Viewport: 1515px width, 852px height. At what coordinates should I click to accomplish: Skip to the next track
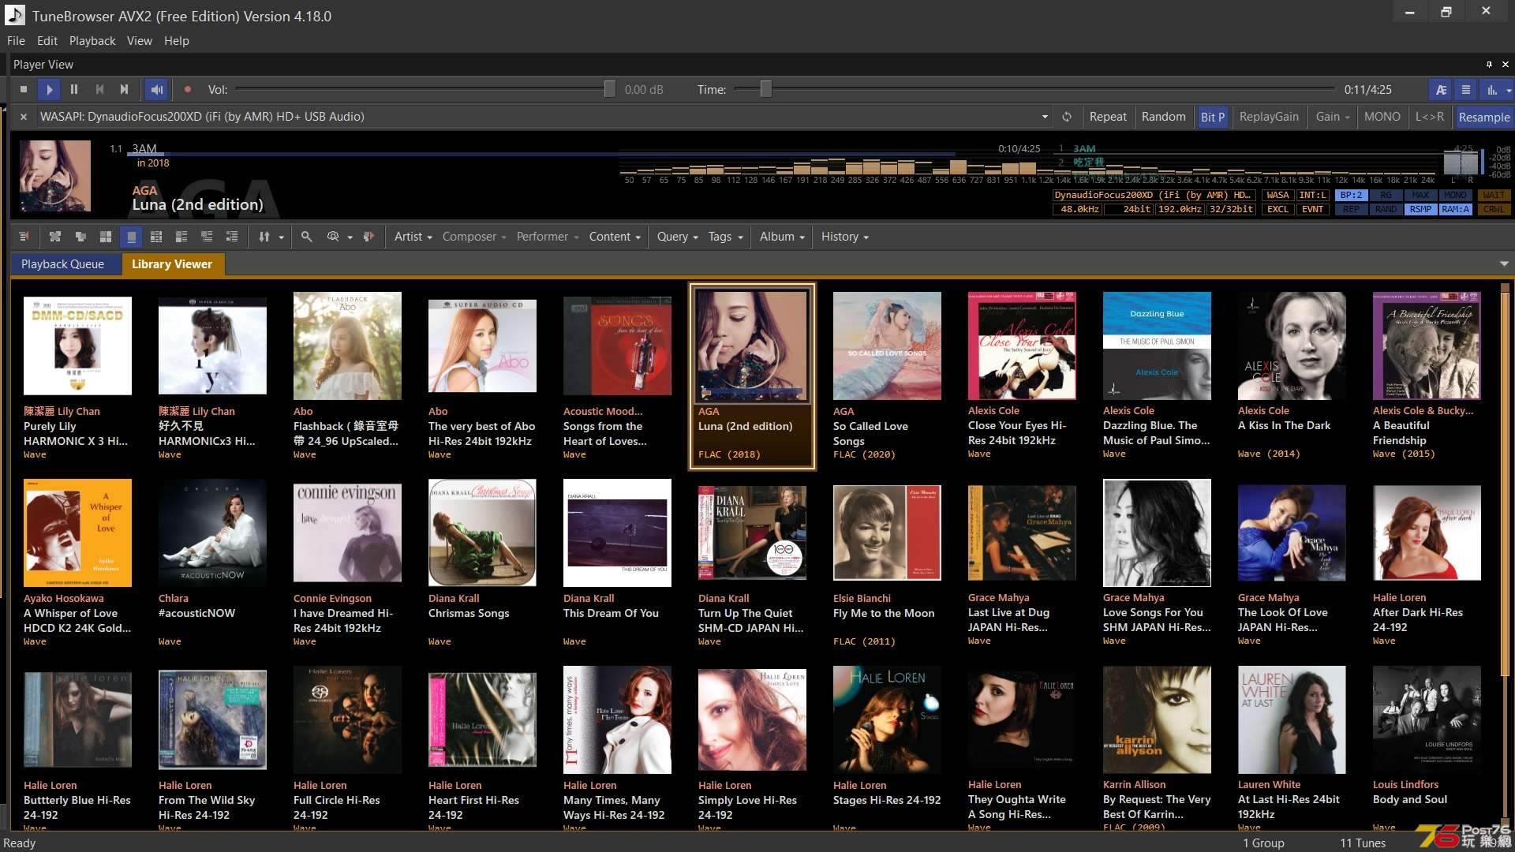[x=124, y=90]
